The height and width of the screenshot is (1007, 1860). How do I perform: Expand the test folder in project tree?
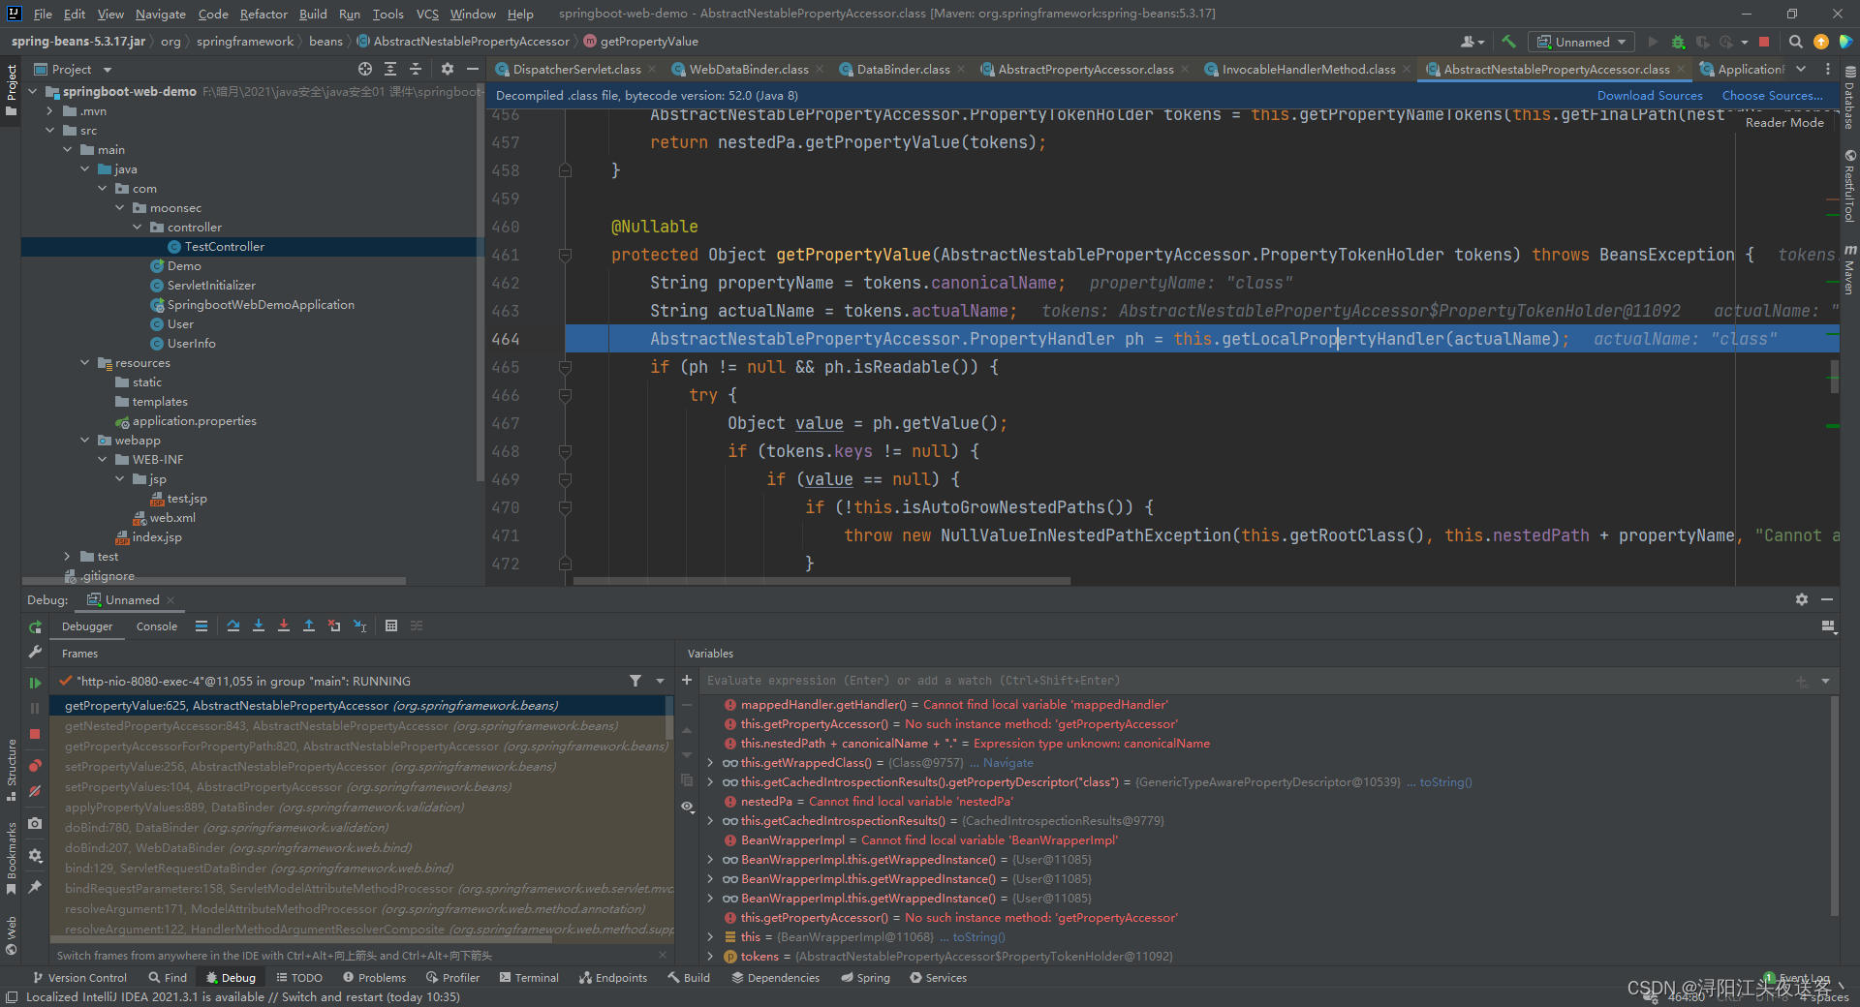click(x=67, y=556)
